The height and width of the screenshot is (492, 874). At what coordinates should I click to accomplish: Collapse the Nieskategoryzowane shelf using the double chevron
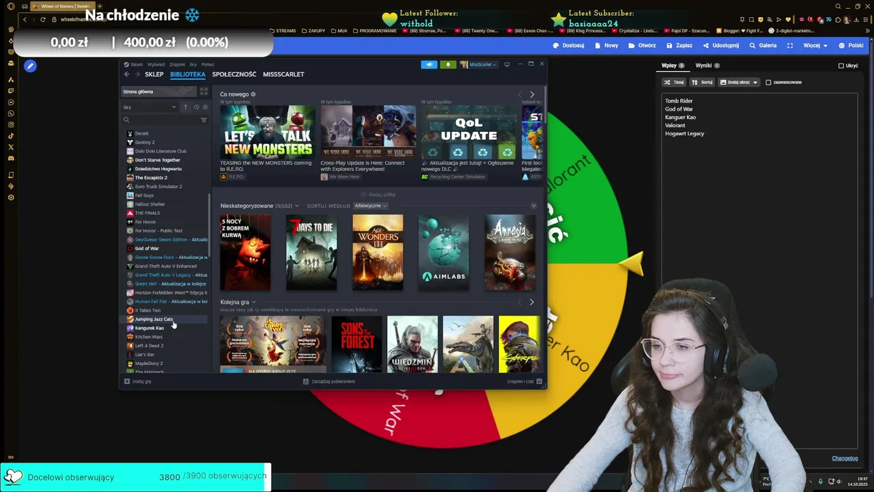[x=533, y=206]
